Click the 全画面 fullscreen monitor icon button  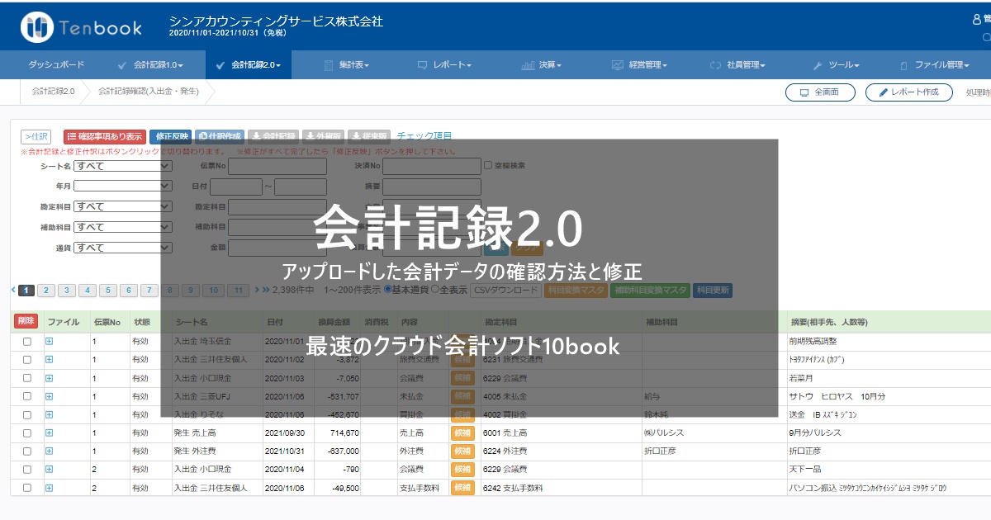pos(820,92)
